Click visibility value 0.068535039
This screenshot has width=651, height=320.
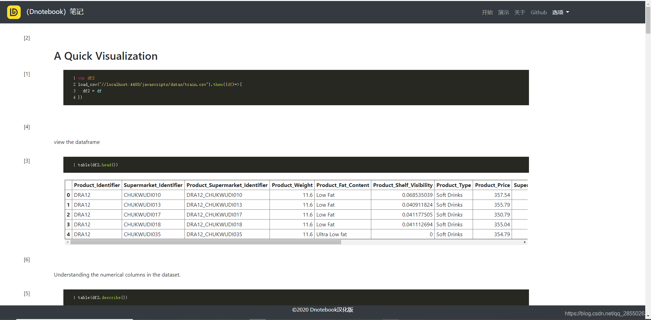coord(403,195)
